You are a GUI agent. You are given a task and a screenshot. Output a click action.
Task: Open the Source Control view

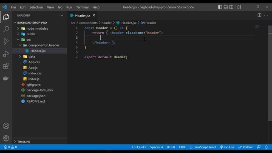coord(6,41)
